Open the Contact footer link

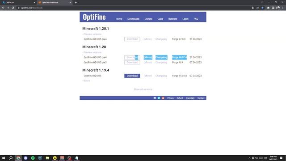pos(201,98)
